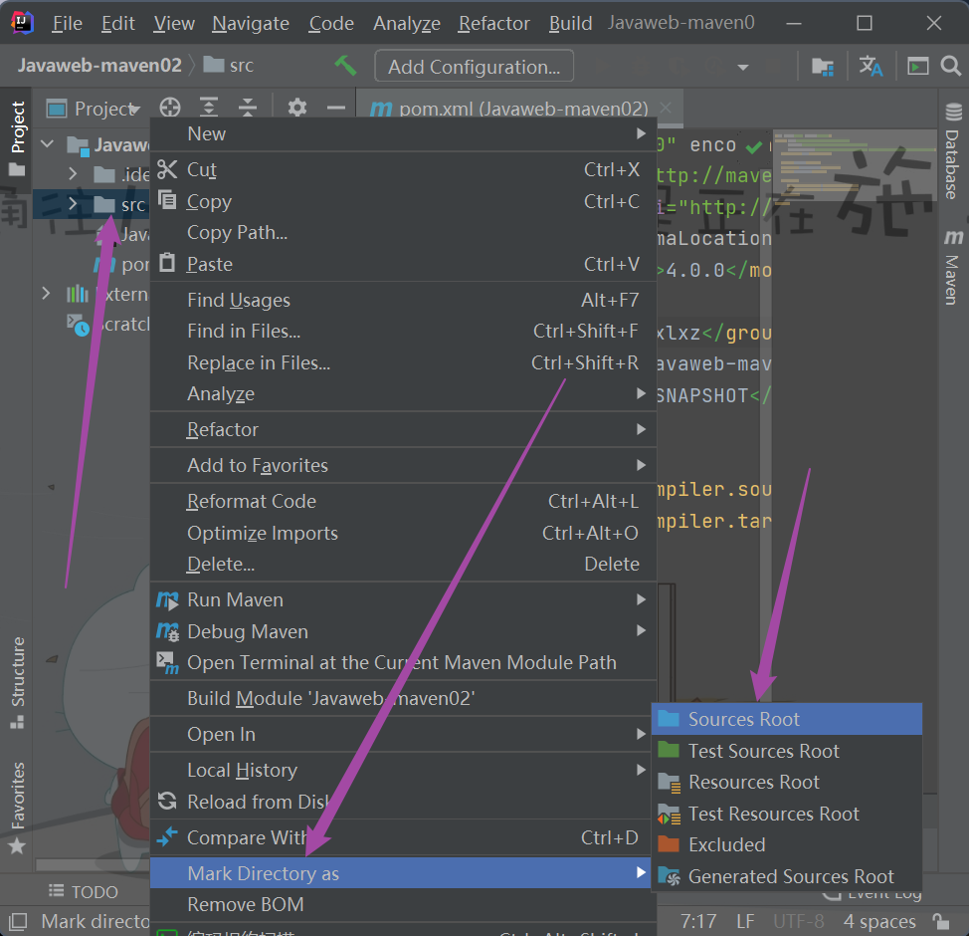Choose Test Sources Root
The width and height of the screenshot is (969, 936).
point(787,751)
